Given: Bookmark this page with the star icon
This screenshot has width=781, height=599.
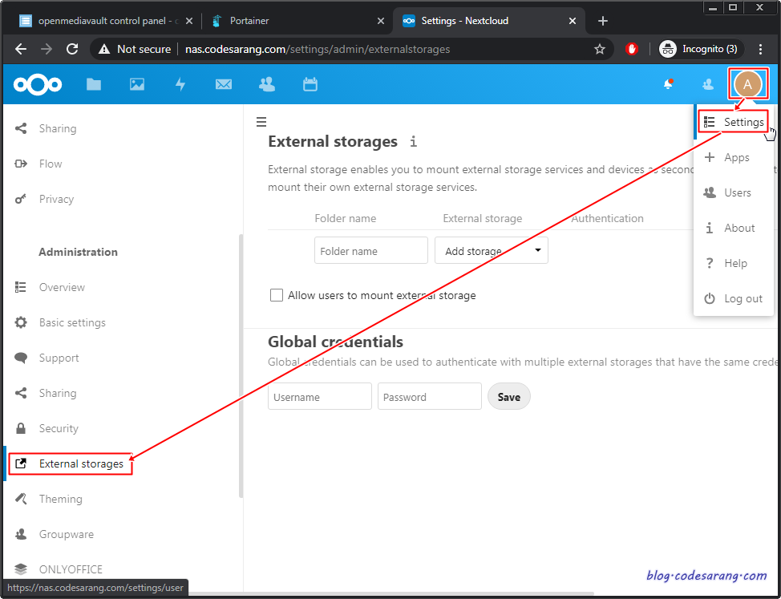Looking at the screenshot, I should pyautogui.click(x=600, y=49).
